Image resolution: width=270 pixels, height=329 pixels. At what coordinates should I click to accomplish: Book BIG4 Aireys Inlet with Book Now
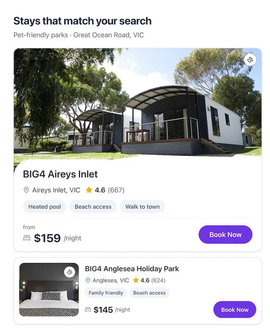pyautogui.click(x=225, y=235)
